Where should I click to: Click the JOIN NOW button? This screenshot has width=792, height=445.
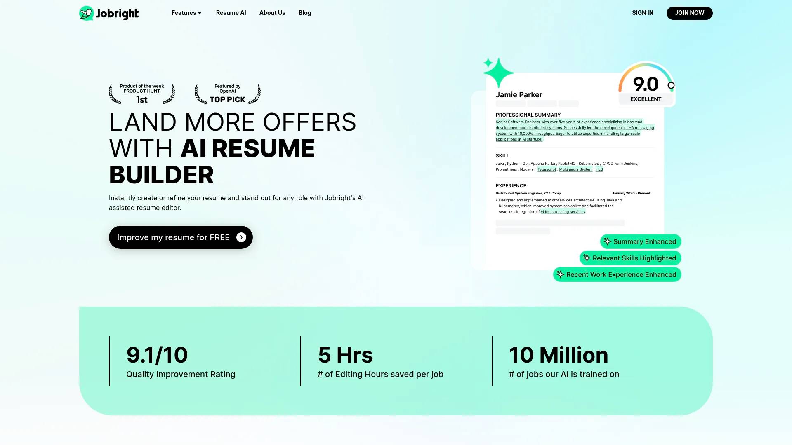click(x=689, y=12)
